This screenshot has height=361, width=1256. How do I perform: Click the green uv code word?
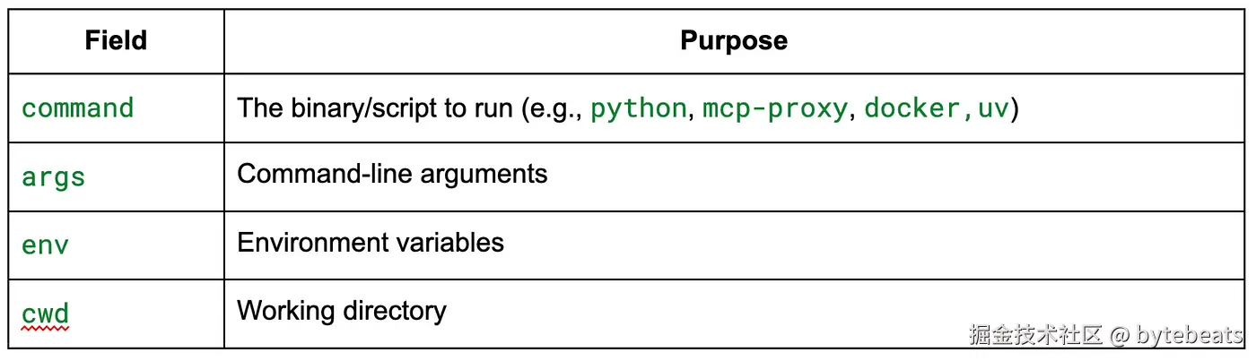pos(992,108)
